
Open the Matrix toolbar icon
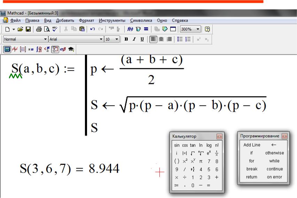(23, 49)
